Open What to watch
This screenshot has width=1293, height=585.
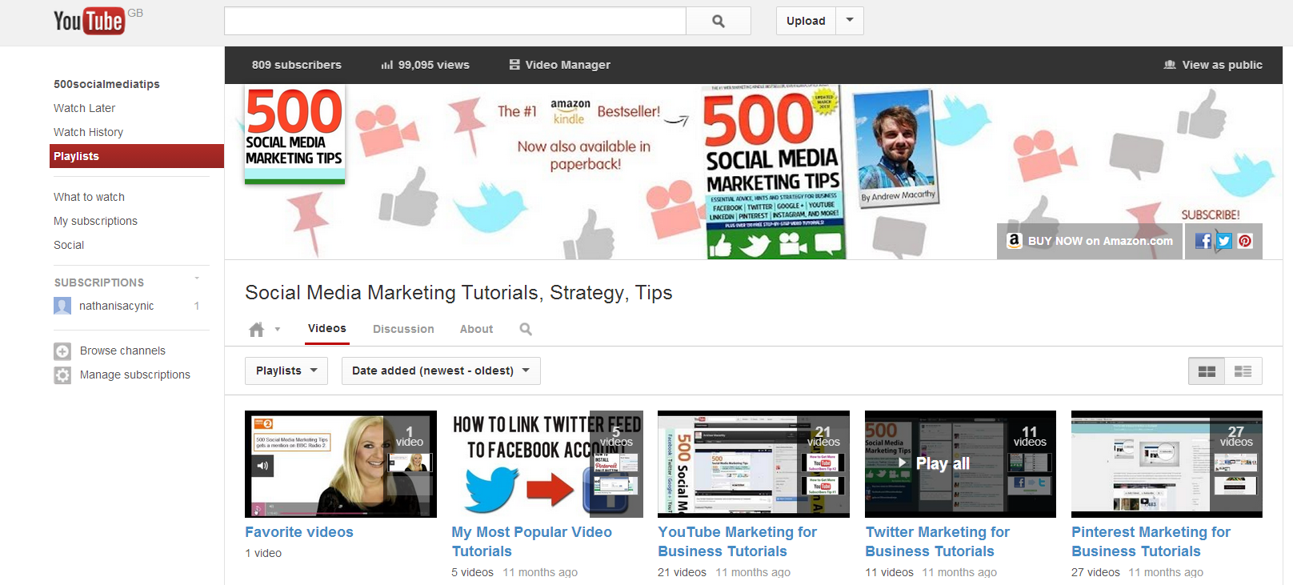[x=89, y=197]
